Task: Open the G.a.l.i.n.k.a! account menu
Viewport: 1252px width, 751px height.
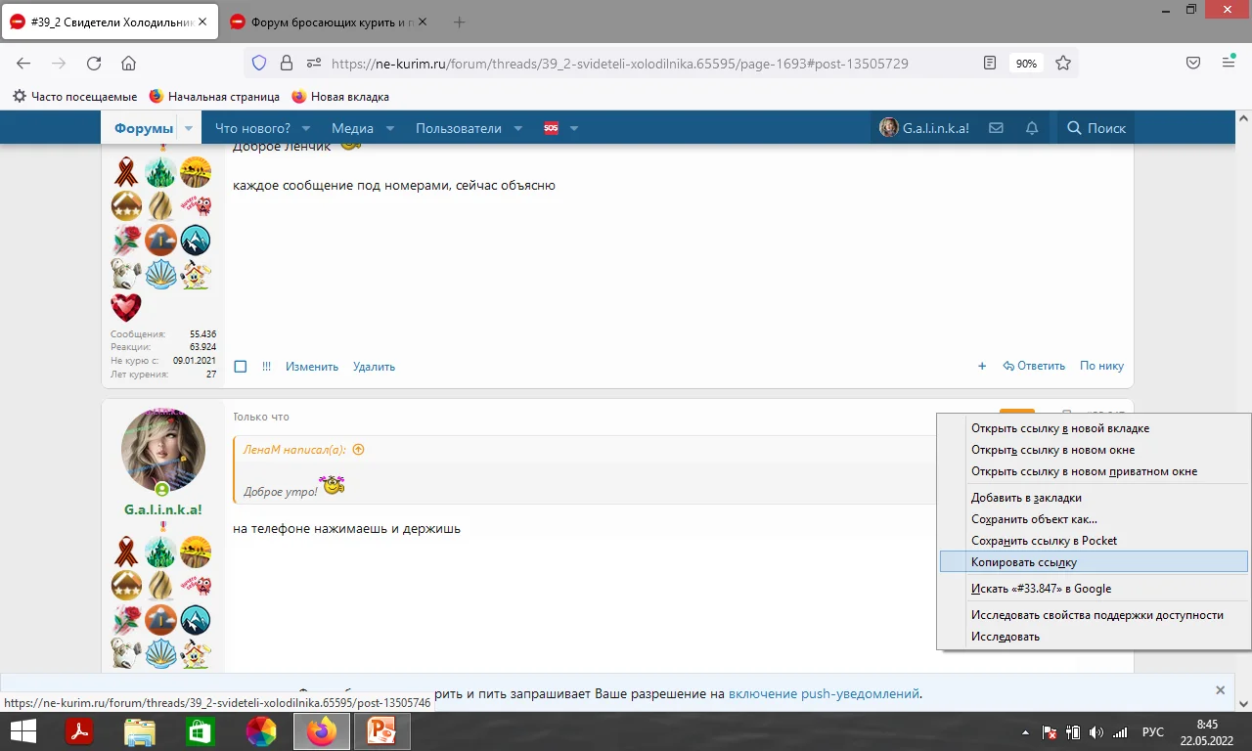Action: click(924, 128)
